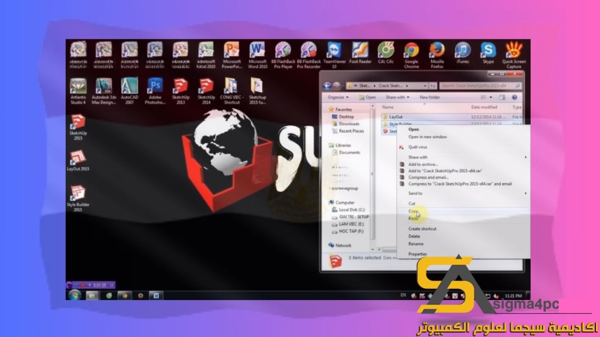Choose Open in new window
Image resolution: width=600 pixels, height=337 pixels.
(x=427, y=137)
